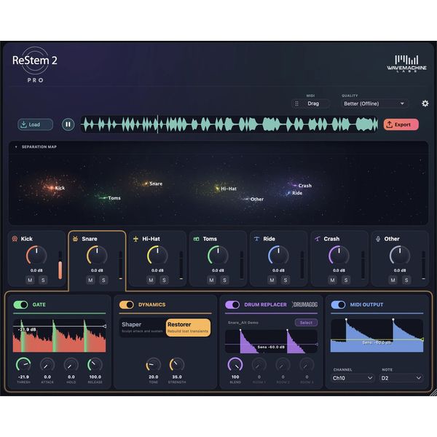Click the Kick gain knob
Image resolution: width=437 pixels, height=437 pixels.
[x=36, y=256]
